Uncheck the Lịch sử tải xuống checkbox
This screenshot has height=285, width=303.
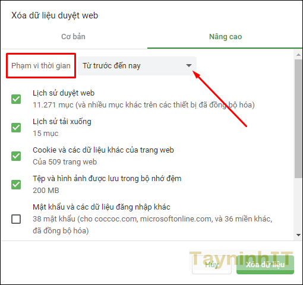coord(16,128)
